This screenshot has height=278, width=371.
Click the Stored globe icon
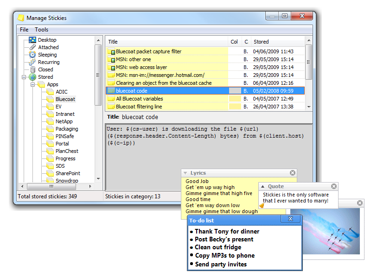pyautogui.click(x=32, y=77)
